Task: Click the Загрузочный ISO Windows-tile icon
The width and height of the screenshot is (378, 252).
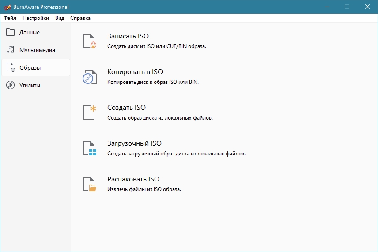Action: click(90, 148)
